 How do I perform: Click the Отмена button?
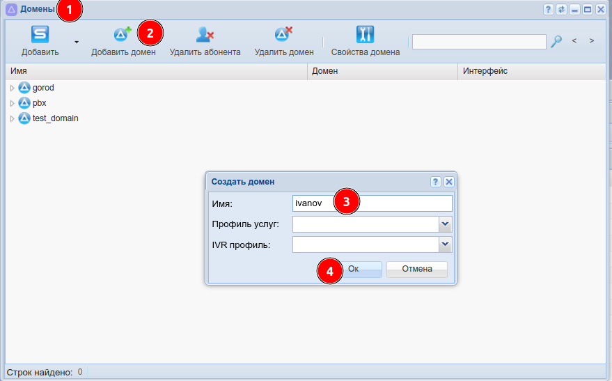tap(417, 270)
